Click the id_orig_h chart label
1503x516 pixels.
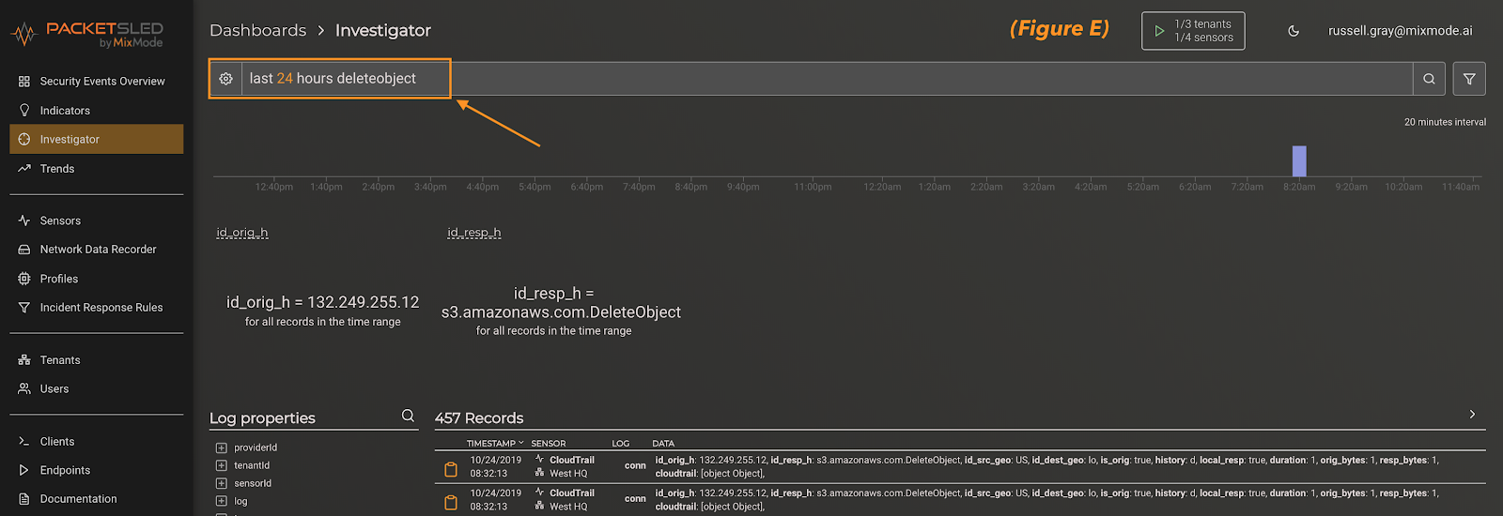(x=242, y=233)
